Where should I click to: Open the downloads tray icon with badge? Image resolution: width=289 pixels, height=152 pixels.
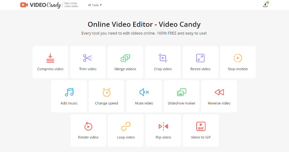point(266,4)
